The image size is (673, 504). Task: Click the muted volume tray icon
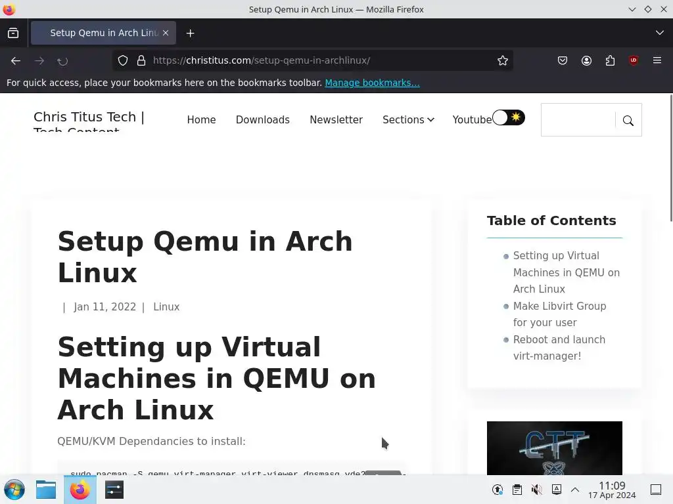pyautogui.click(x=536, y=490)
